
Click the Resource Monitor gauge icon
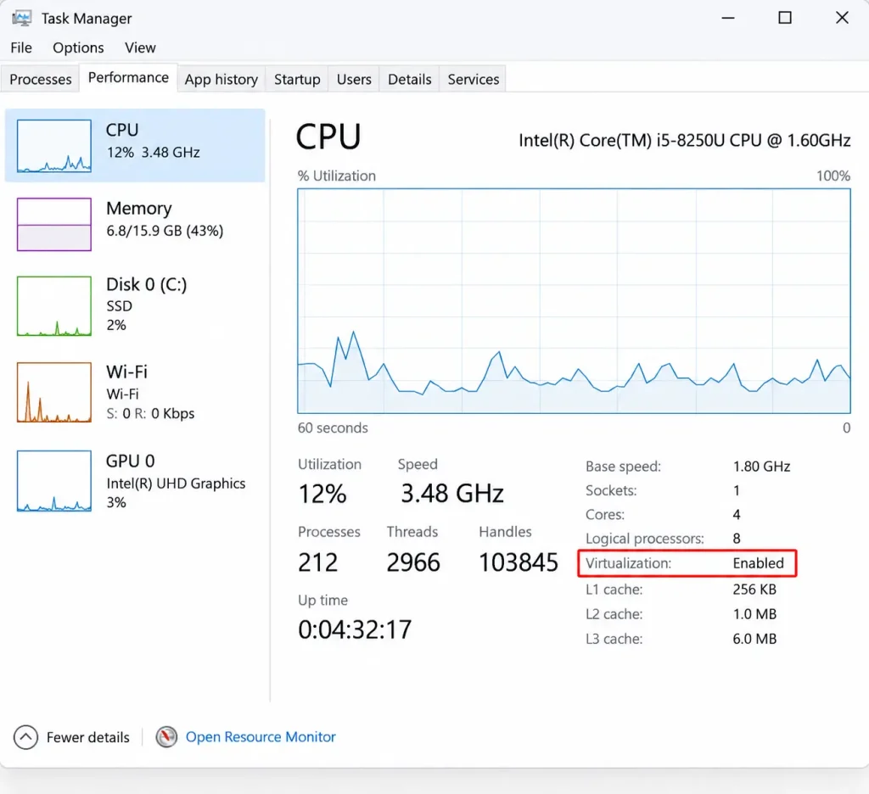click(166, 737)
